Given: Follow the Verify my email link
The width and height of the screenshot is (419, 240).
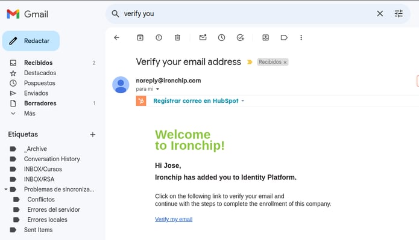Looking at the screenshot, I should [174, 219].
